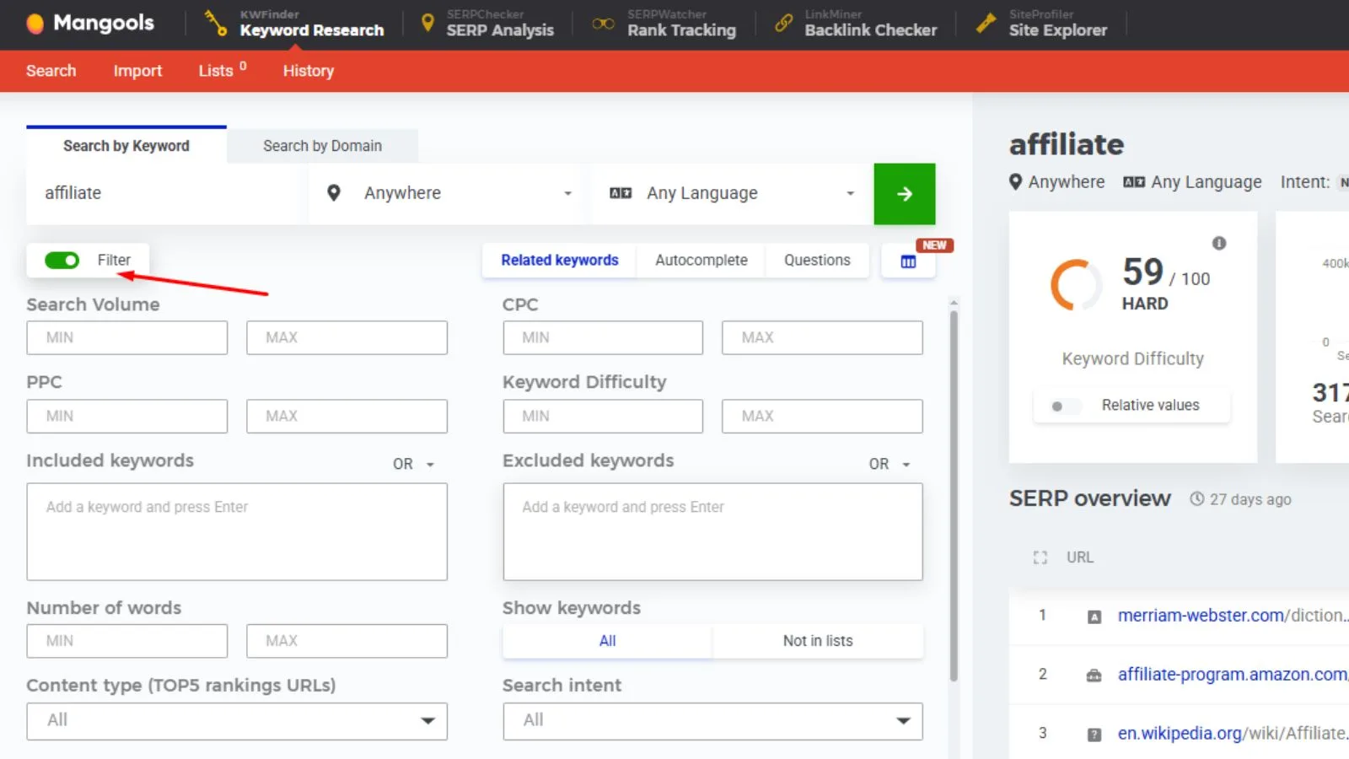The height and width of the screenshot is (759, 1349).
Task: Click the green search arrow button
Action: [x=905, y=194]
